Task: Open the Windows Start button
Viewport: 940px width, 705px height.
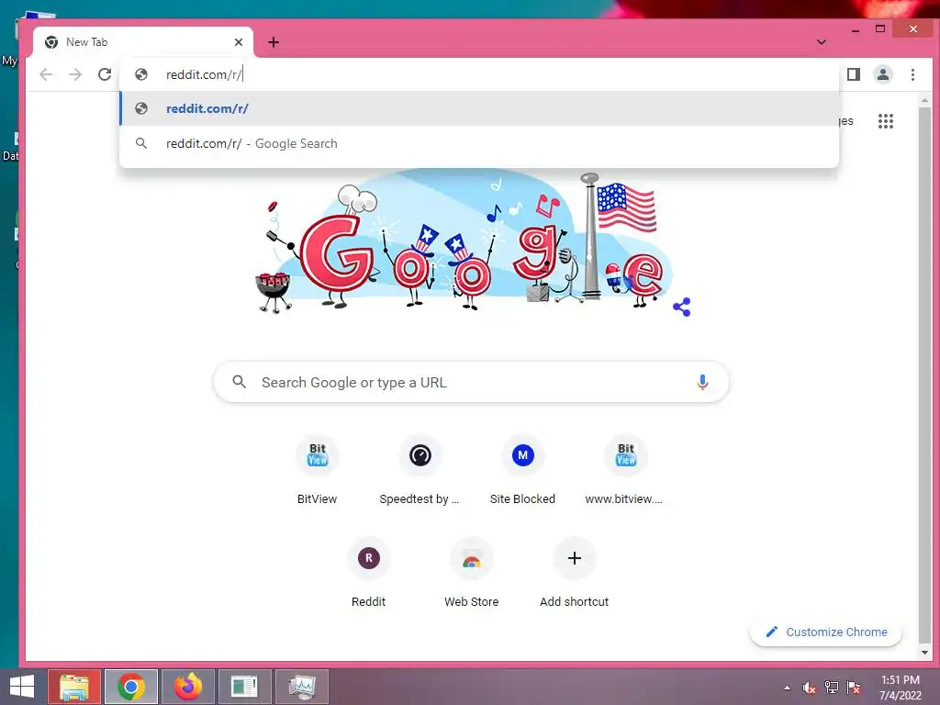Action: click(x=22, y=687)
